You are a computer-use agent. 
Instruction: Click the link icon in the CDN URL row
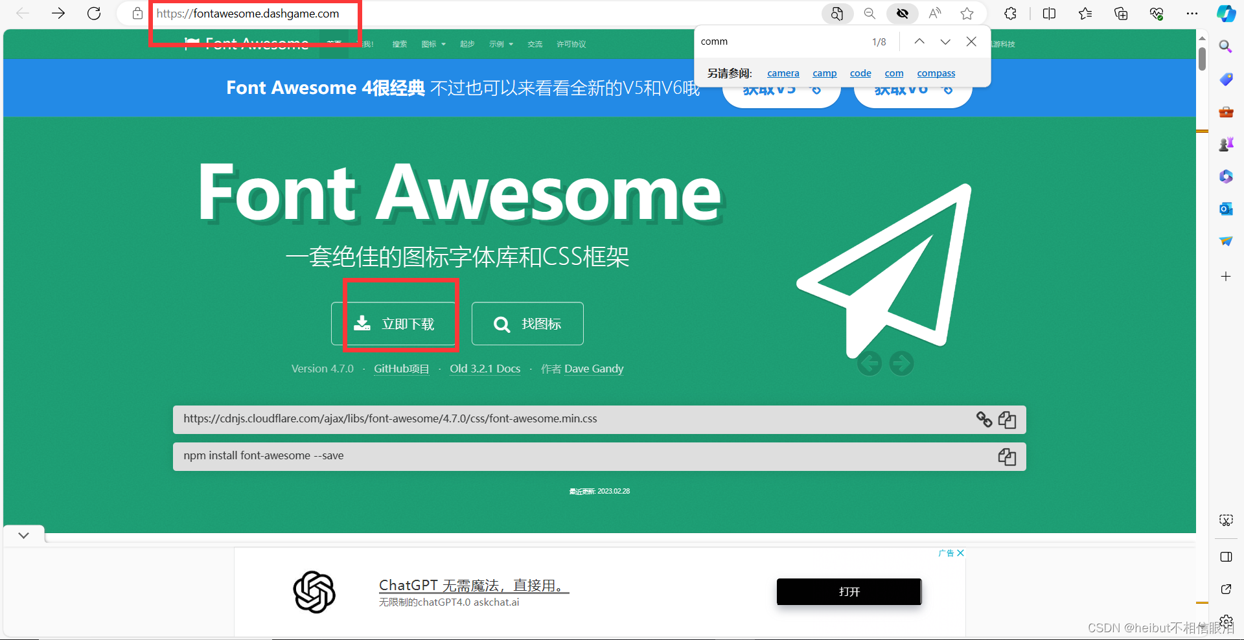click(984, 420)
